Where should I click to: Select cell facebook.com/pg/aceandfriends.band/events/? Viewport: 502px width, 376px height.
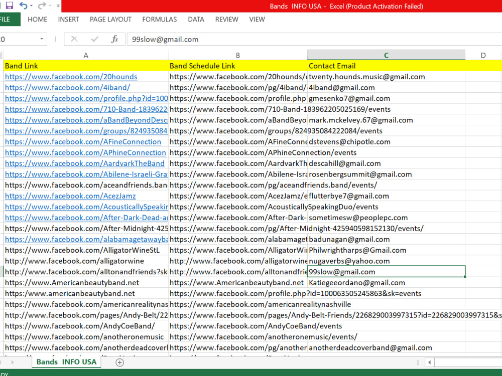tap(238, 185)
